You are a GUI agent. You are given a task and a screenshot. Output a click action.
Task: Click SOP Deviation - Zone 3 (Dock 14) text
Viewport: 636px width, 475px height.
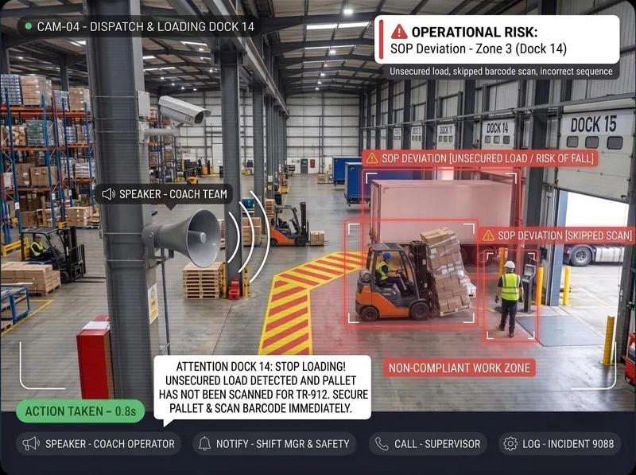pyautogui.click(x=479, y=49)
